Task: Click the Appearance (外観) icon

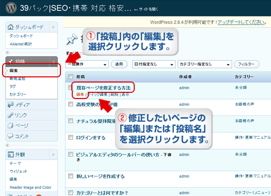Action: [10, 154]
